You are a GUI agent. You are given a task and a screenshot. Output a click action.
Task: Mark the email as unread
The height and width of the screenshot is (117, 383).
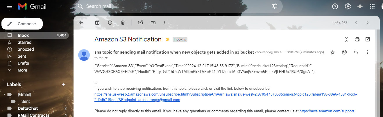click(x=140, y=23)
